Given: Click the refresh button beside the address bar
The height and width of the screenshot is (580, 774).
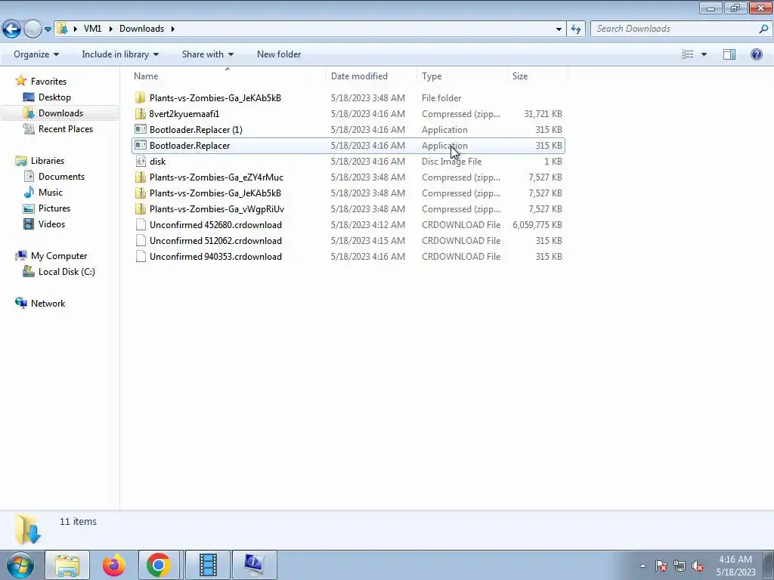Looking at the screenshot, I should pyautogui.click(x=575, y=29).
